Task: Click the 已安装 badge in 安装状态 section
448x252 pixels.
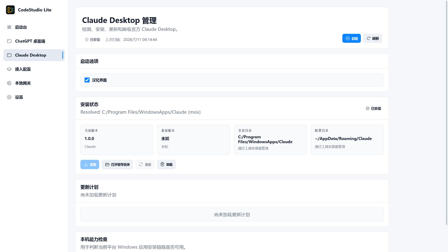Action: (374, 108)
